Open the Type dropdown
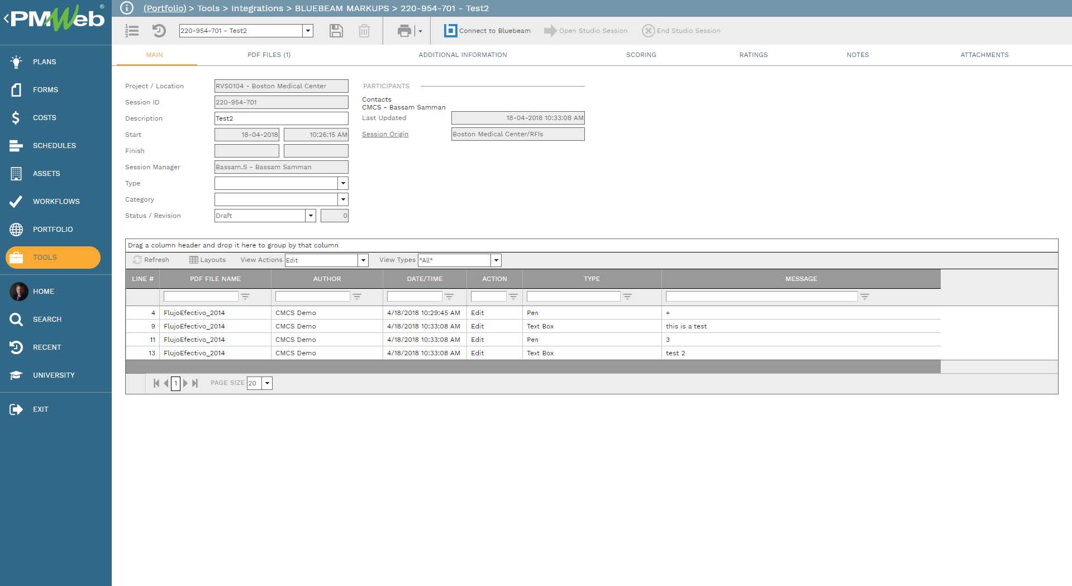Viewport: 1072px width, 586px height. (x=343, y=183)
